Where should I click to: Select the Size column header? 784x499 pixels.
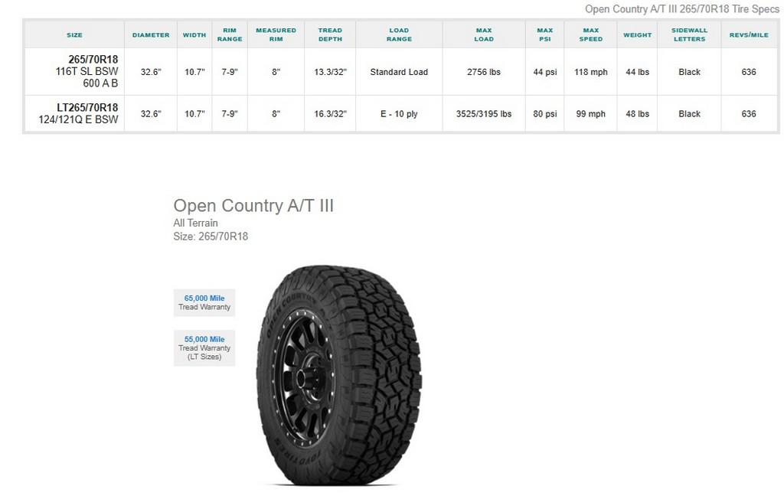74,35
